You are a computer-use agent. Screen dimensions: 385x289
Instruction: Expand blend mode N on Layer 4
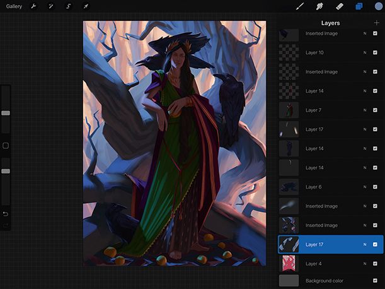(x=364, y=263)
